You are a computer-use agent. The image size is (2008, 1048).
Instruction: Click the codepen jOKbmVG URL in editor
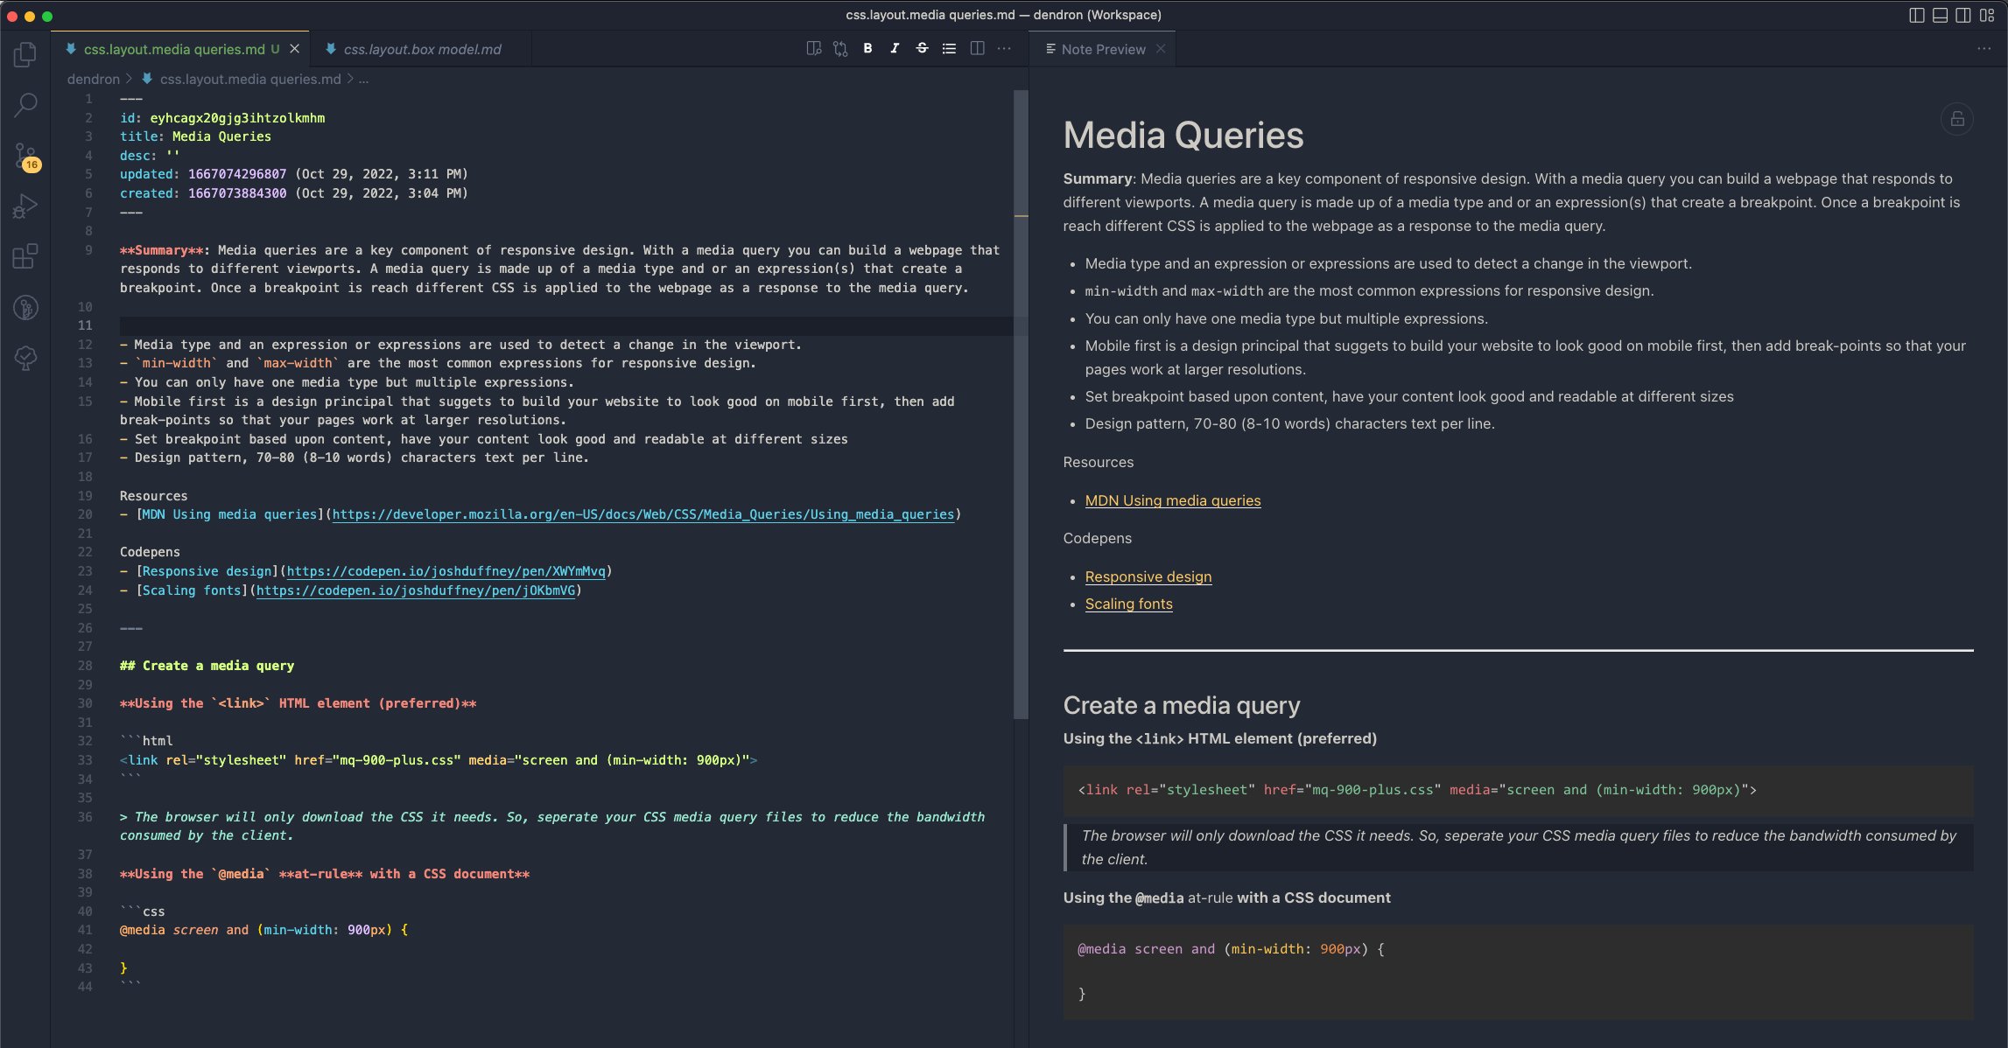[416, 590]
